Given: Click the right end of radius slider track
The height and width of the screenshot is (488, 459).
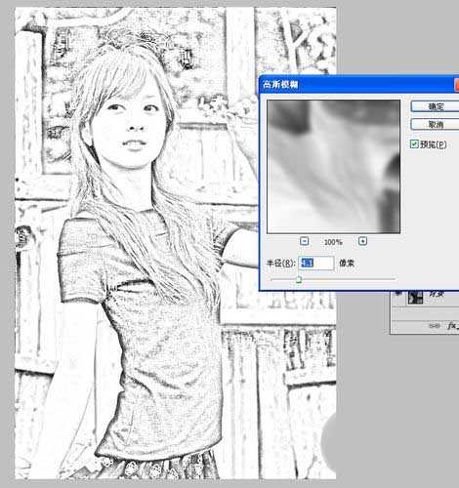Looking at the screenshot, I should 395,279.
